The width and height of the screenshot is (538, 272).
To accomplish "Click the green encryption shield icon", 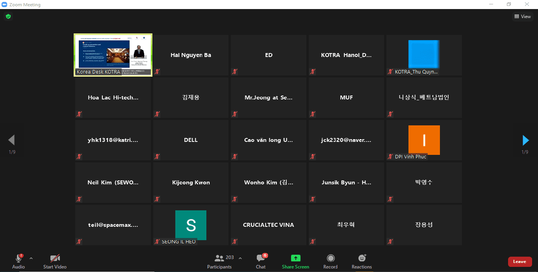I will (x=8, y=17).
